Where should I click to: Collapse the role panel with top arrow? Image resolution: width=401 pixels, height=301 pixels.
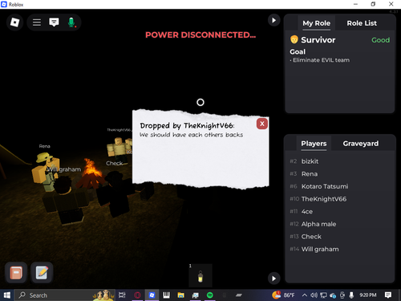[273, 20]
